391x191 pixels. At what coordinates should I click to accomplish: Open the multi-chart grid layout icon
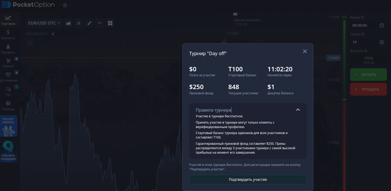click(x=110, y=23)
